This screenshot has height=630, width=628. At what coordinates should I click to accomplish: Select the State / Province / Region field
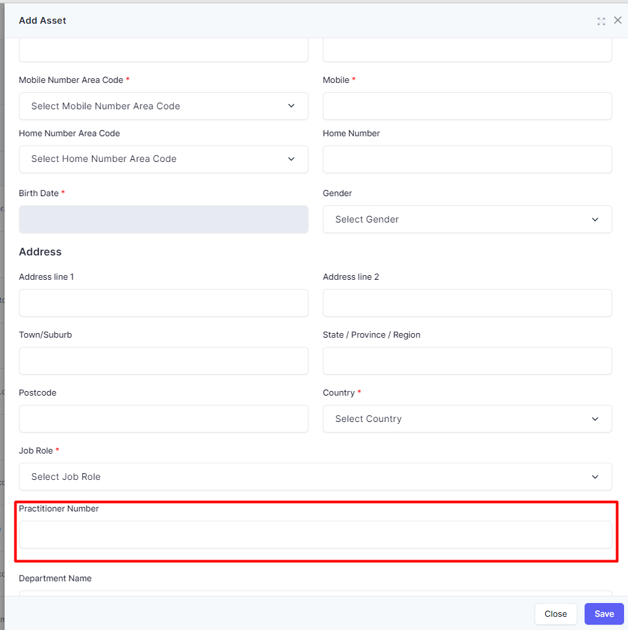[467, 361]
